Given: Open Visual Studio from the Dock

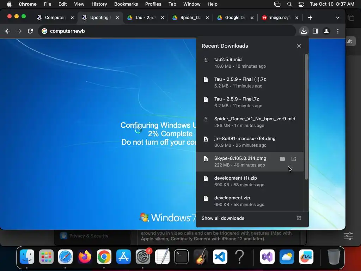Looking at the screenshot, I should point(267,257).
